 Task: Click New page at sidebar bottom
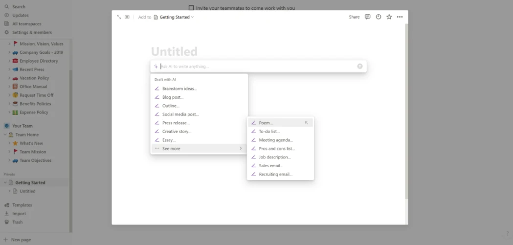click(x=21, y=240)
